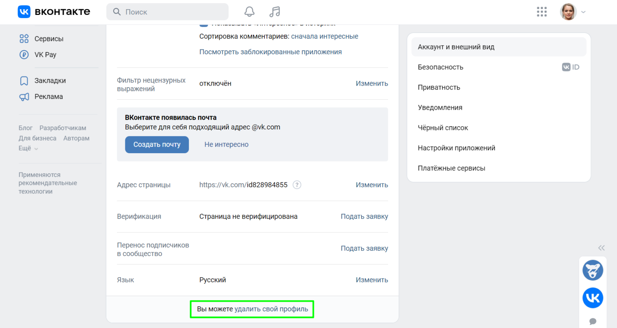Dismiss mail promo with Не интересно

[x=226, y=144]
